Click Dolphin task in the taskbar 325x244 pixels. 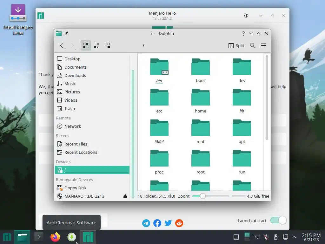[x=22, y=237]
